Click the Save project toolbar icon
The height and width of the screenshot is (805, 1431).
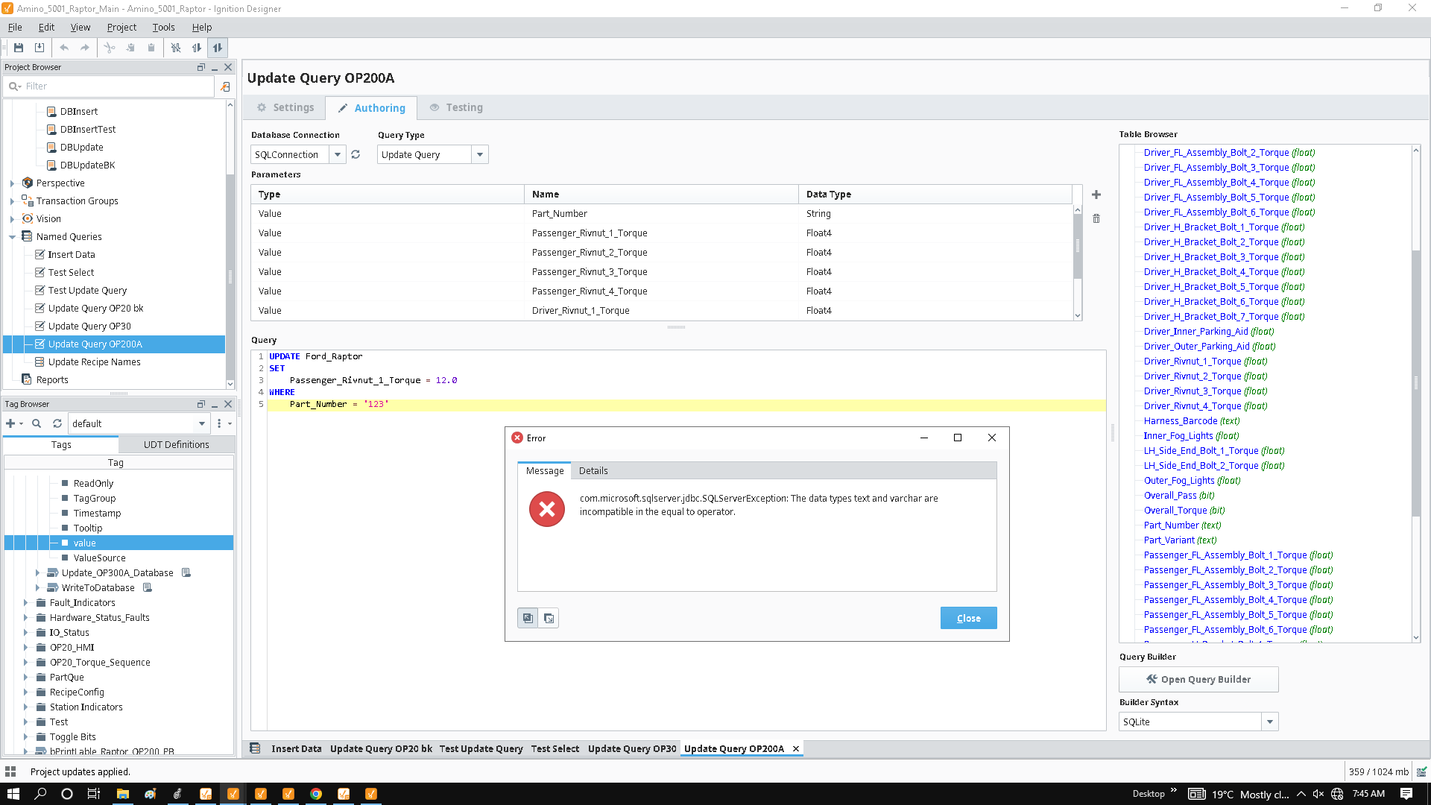(x=19, y=48)
